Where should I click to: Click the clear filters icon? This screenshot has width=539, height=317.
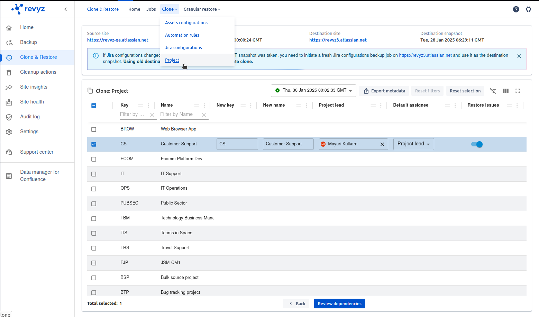coord(493,91)
